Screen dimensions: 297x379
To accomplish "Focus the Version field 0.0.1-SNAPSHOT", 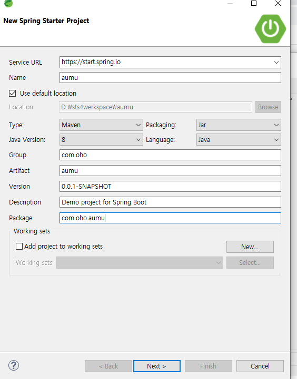I will (170, 187).
